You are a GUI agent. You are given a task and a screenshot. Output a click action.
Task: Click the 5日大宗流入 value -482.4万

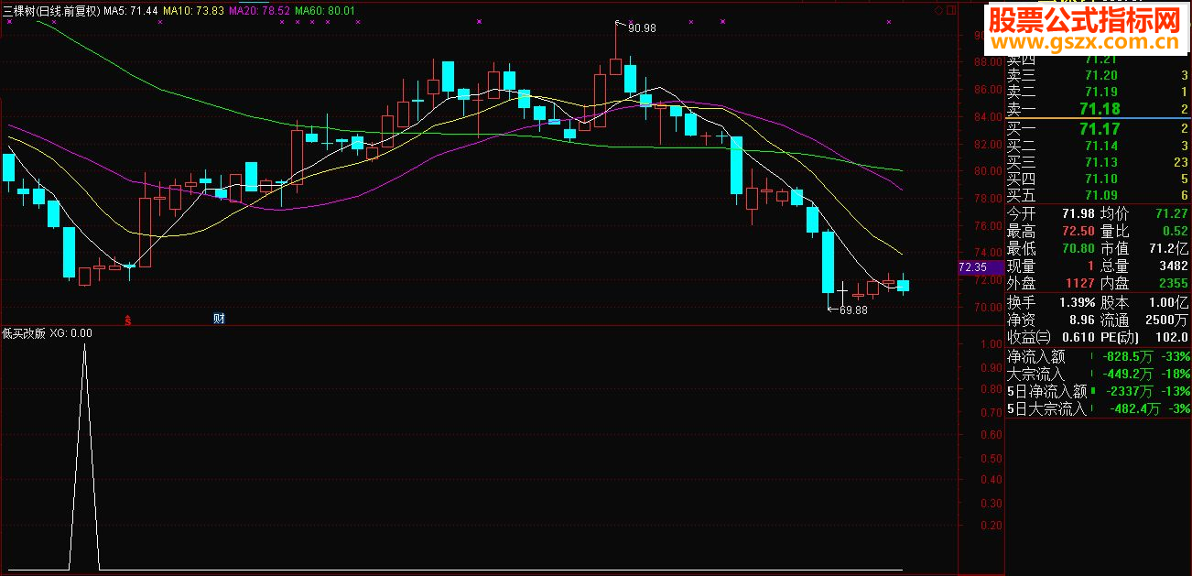pyautogui.click(x=1135, y=409)
